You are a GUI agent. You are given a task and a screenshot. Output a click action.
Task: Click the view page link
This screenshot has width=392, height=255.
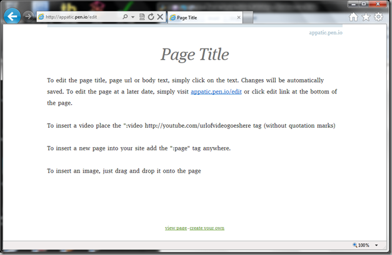click(176, 228)
